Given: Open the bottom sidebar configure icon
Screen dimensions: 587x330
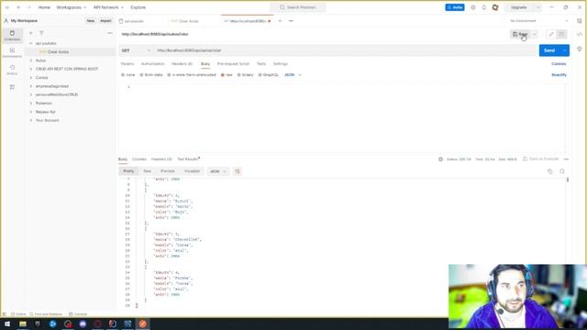Looking at the screenshot, I should (12, 87).
